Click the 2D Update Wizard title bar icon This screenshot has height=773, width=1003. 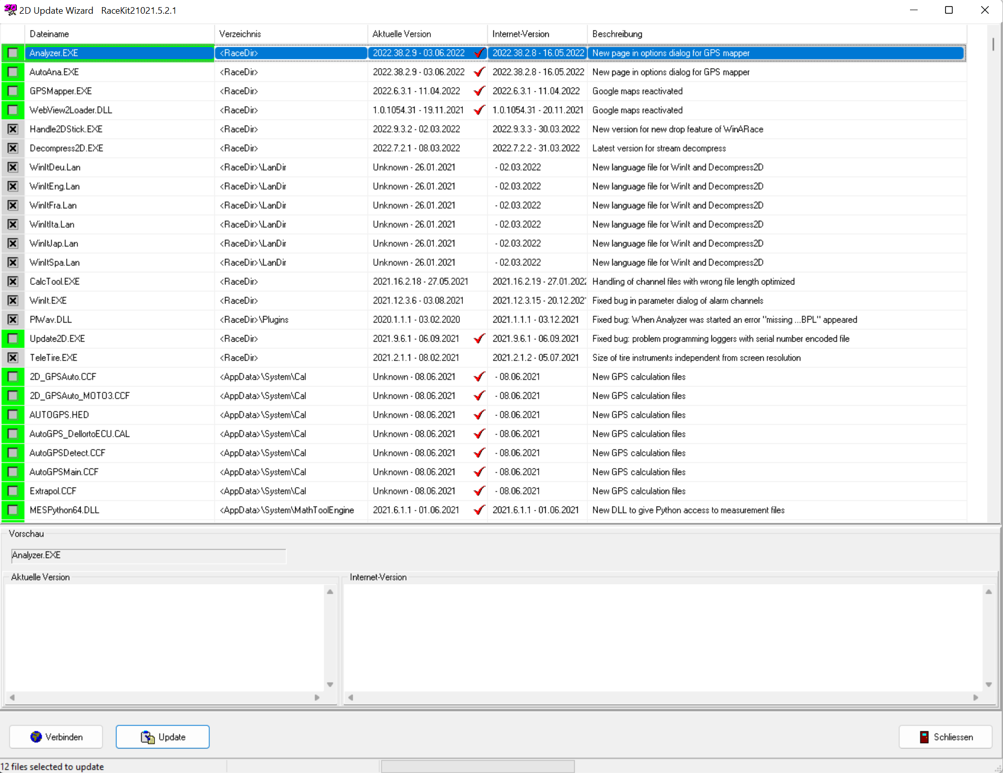10,10
